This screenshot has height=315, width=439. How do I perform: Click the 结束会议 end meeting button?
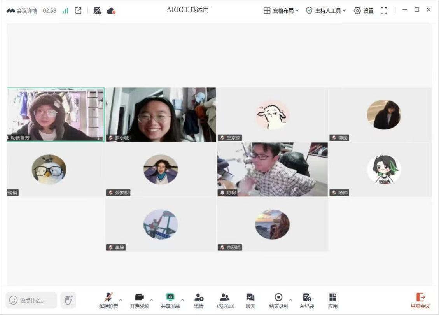(x=420, y=301)
